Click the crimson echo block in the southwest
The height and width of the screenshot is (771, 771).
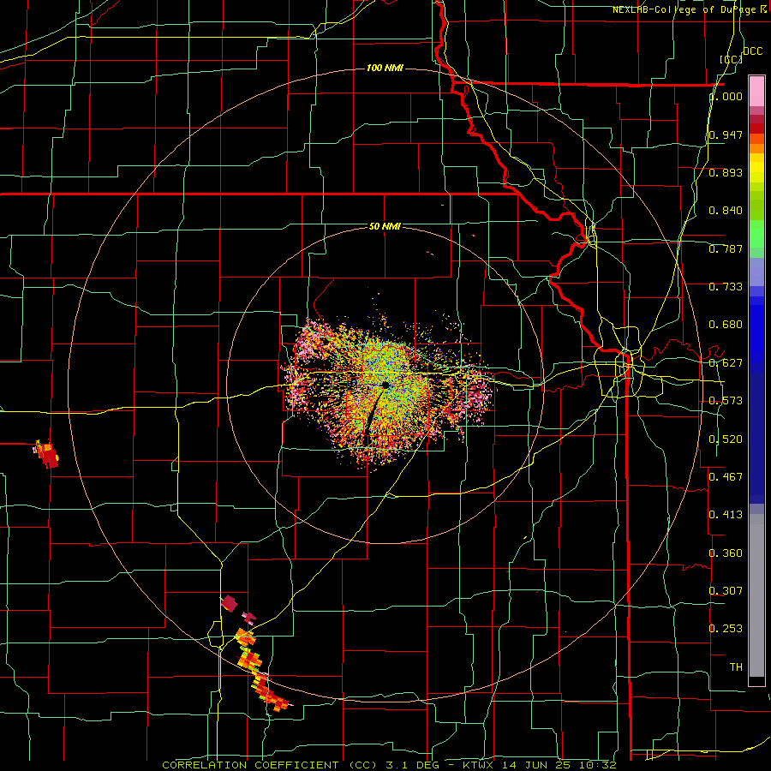tap(229, 603)
